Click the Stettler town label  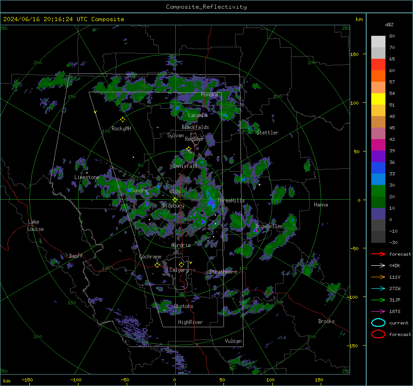[268, 133]
